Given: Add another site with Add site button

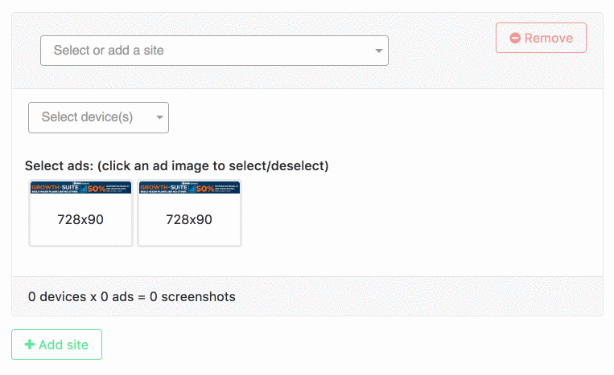Looking at the screenshot, I should [x=57, y=344].
